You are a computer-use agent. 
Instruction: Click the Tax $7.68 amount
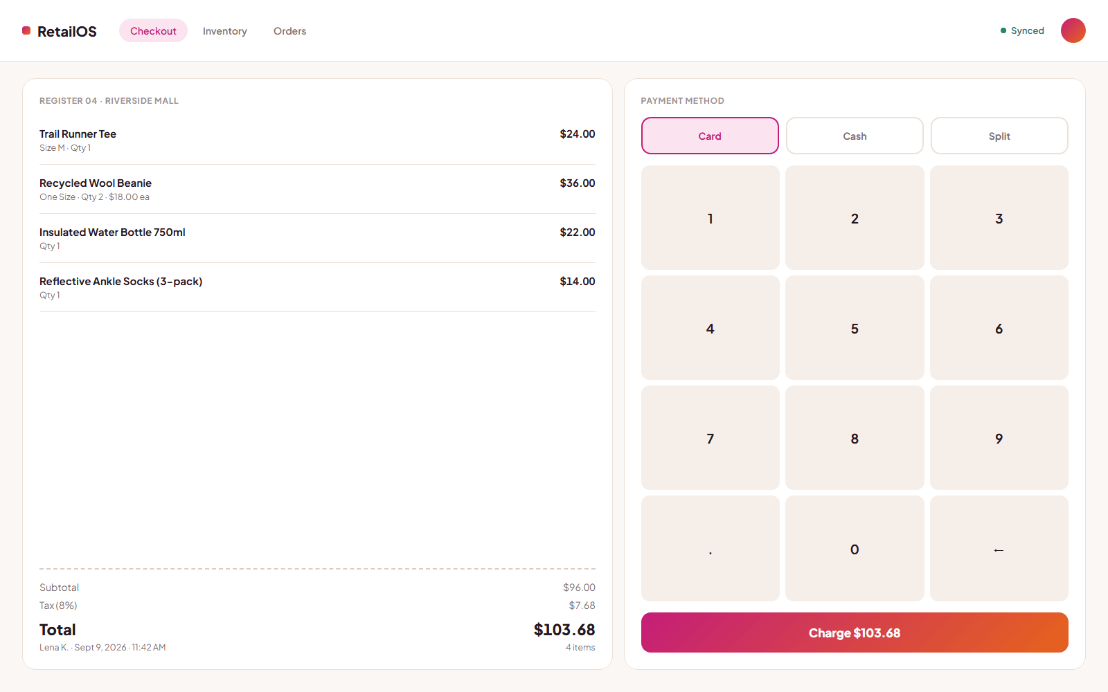tap(582, 605)
